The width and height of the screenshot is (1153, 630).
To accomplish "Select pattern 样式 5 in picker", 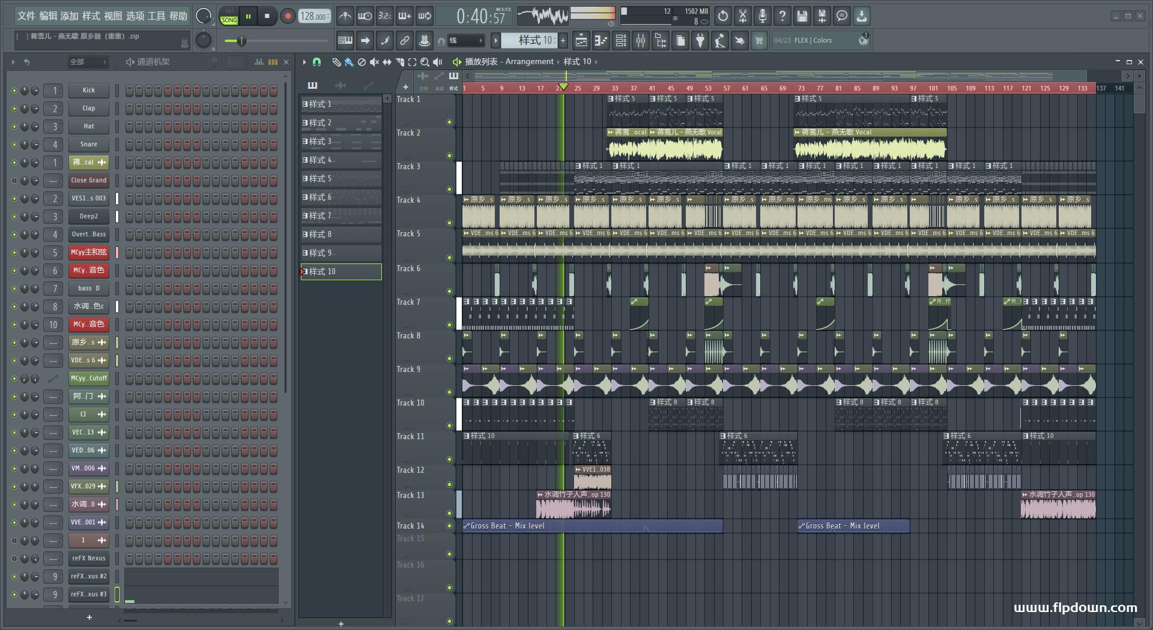I will click(x=341, y=178).
